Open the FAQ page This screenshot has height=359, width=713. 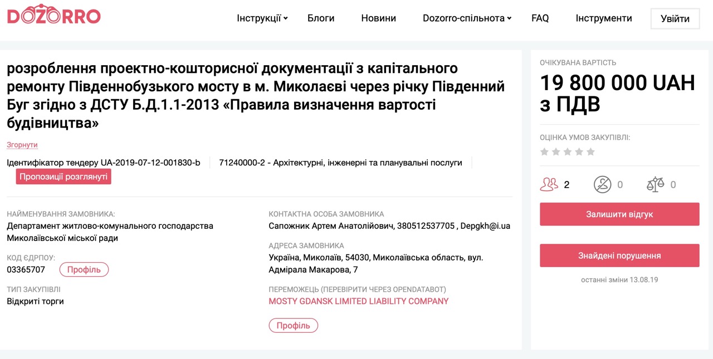(x=540, y=18)
